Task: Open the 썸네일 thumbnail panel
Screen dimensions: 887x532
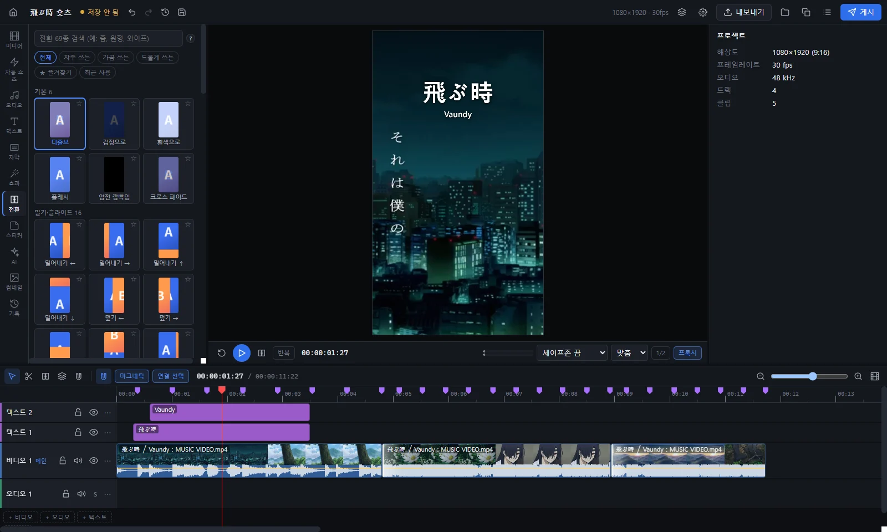Action: [x=14, y=282]
